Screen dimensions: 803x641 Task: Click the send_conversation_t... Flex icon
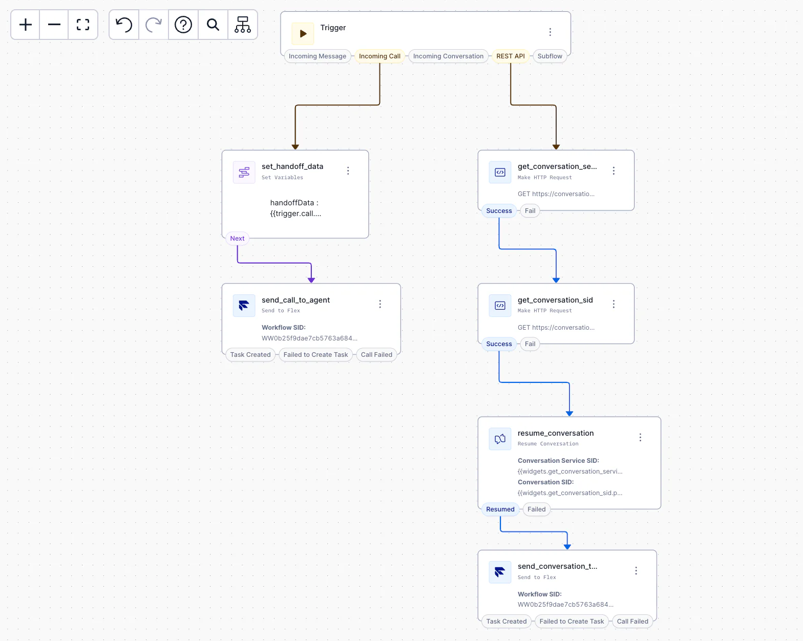(x=500, y=572)
